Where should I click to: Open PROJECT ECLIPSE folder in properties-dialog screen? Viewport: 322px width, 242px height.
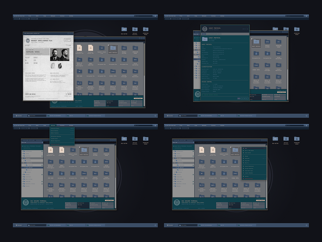coord(267,43)
